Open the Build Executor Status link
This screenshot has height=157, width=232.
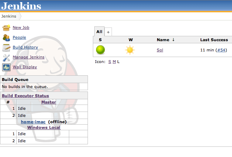click(x=25, y=96)
